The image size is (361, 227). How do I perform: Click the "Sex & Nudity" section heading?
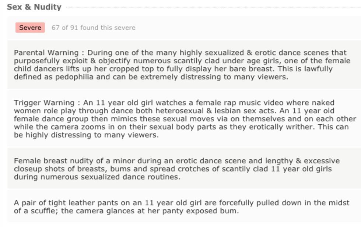[x=34, y=7]
